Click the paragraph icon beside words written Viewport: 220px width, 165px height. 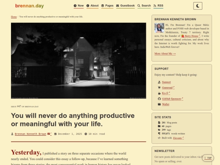[159, 134]
